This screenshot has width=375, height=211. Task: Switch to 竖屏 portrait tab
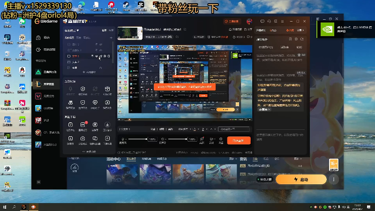point(111,30)
